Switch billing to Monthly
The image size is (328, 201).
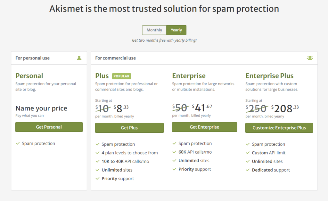click(x=154, y=30)
